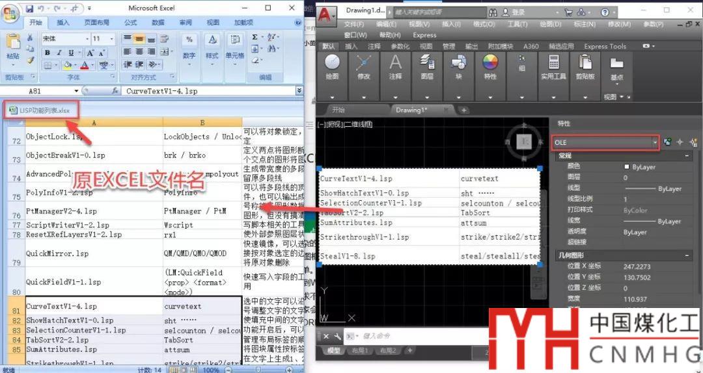Open the font size 11 dropdown
703x373 pixels.
[x=111, y=39]
